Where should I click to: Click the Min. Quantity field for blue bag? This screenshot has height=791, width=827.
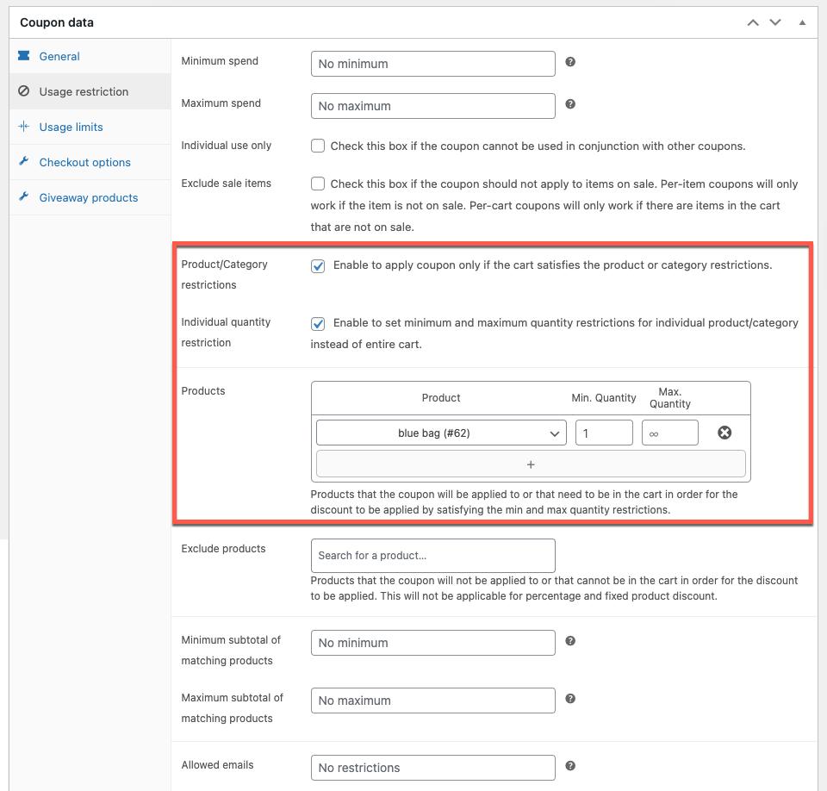pyautogui.click(x=604, y=433)
